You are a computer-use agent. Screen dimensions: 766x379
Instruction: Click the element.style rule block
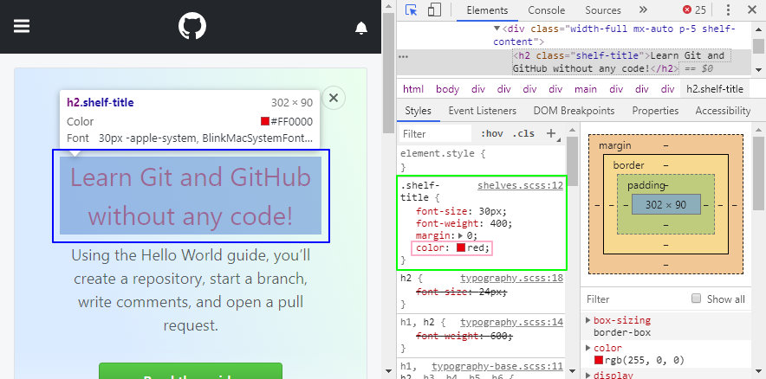click(481, 160)
